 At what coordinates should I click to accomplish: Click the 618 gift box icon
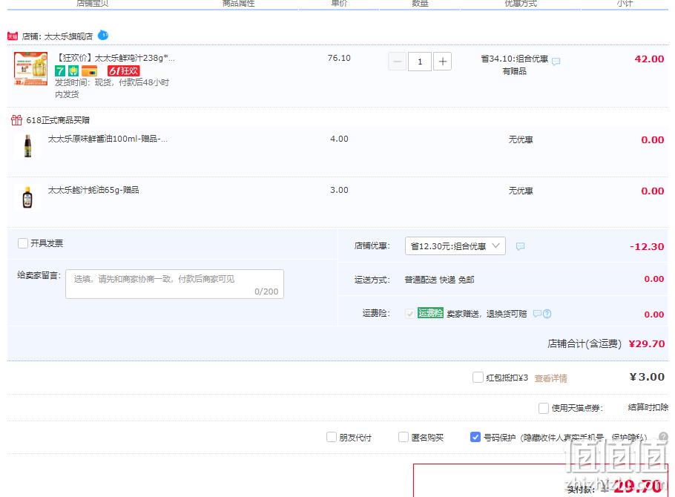tap(16, 119)
